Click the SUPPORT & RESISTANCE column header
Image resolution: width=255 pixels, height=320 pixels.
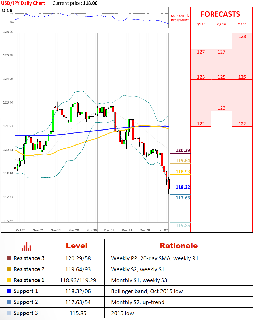click(180, 18)
